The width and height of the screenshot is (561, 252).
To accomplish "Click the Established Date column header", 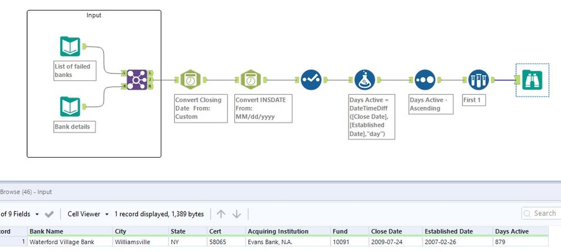I will click(x=458, y=231).
